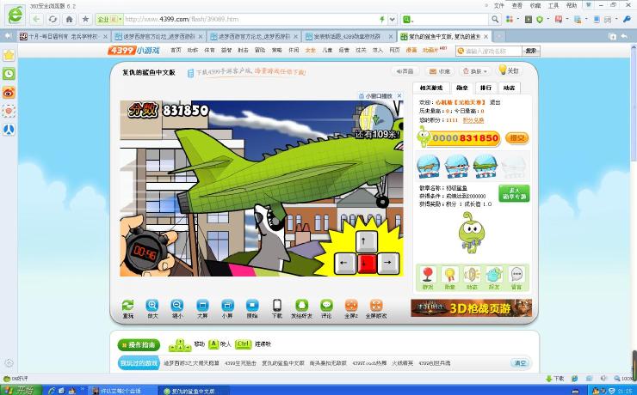637x395 pixels.
Task: Click the green shield icon in toolbar
Action: [540, 19]
